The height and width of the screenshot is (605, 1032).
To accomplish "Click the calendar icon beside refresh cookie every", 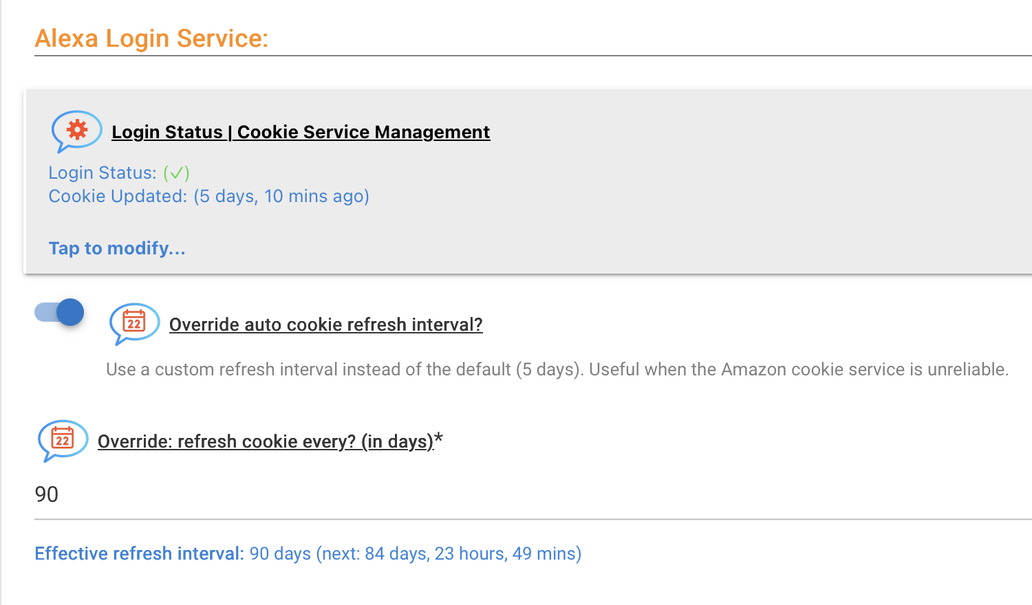I will pyautogui.click(x=63, y=440).
